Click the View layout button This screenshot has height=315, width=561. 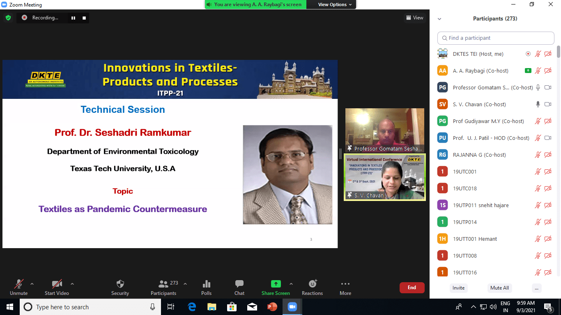click(414, 18)
